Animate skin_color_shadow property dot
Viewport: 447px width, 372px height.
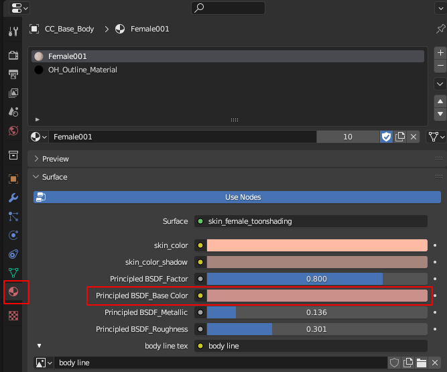tap(435, 262)
